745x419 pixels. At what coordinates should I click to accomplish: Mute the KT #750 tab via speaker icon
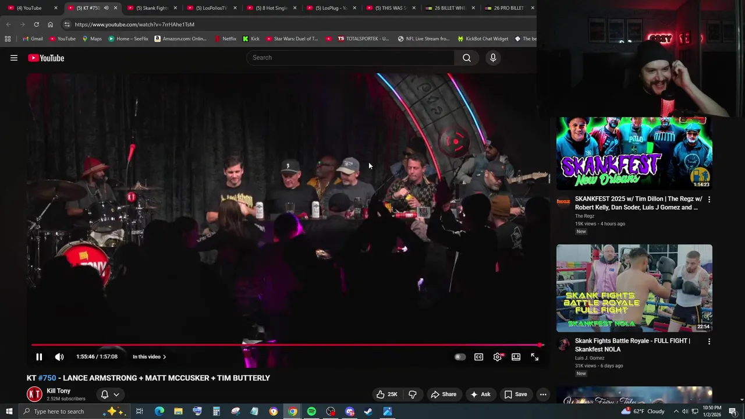click(x=106, y=8)
